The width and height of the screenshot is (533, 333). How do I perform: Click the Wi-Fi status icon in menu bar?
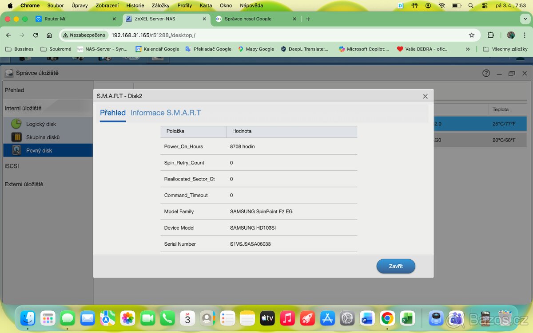click(x=442, y=5)
